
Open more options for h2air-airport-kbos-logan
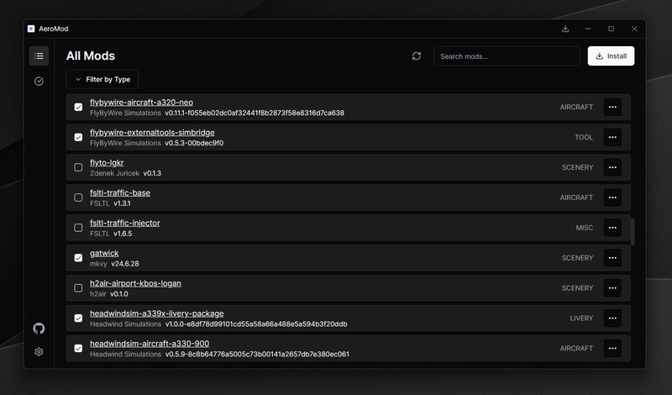(612, 288)
